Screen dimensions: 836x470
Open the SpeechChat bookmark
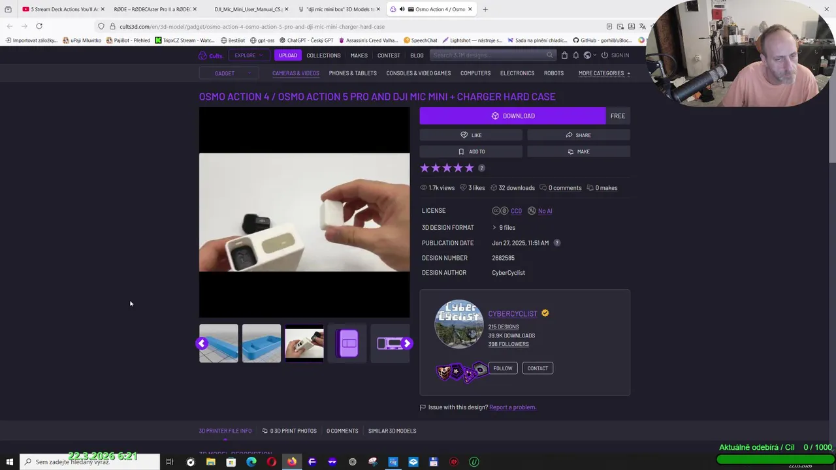click(x=420, y=40)
